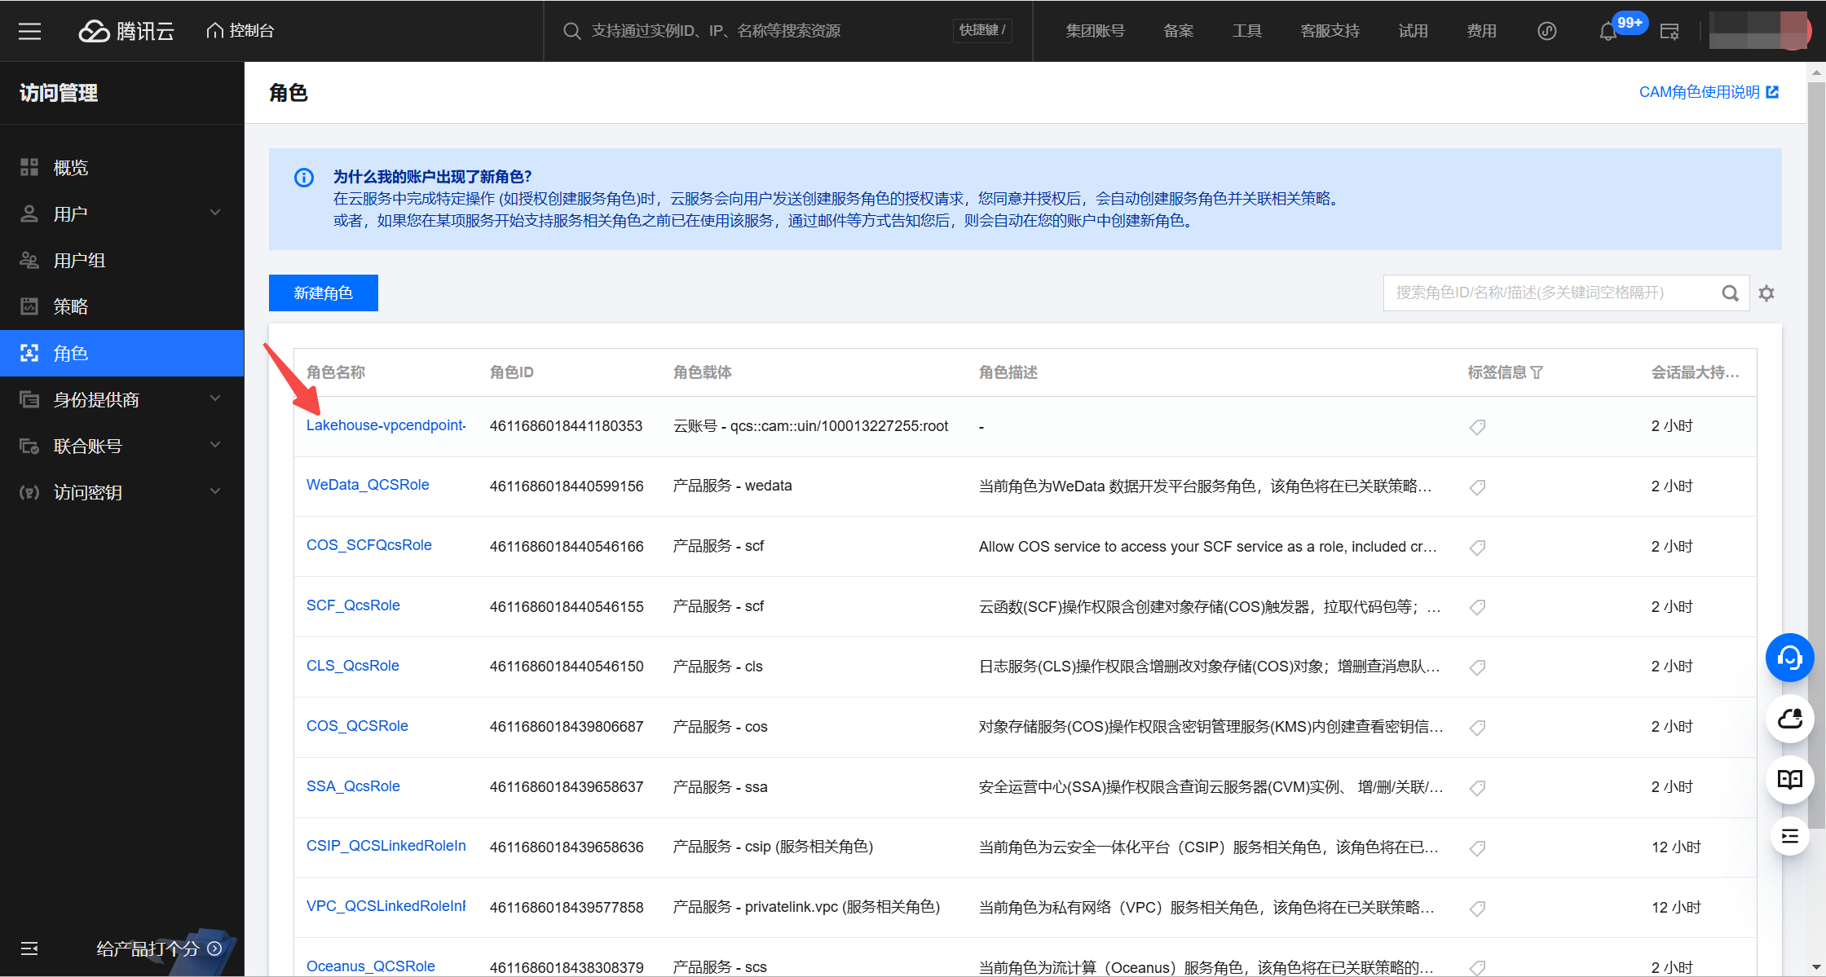This screenshot has width=1826, height=977.
Task: Open 费用 in the top navigation
Action: pos(1481,31)
